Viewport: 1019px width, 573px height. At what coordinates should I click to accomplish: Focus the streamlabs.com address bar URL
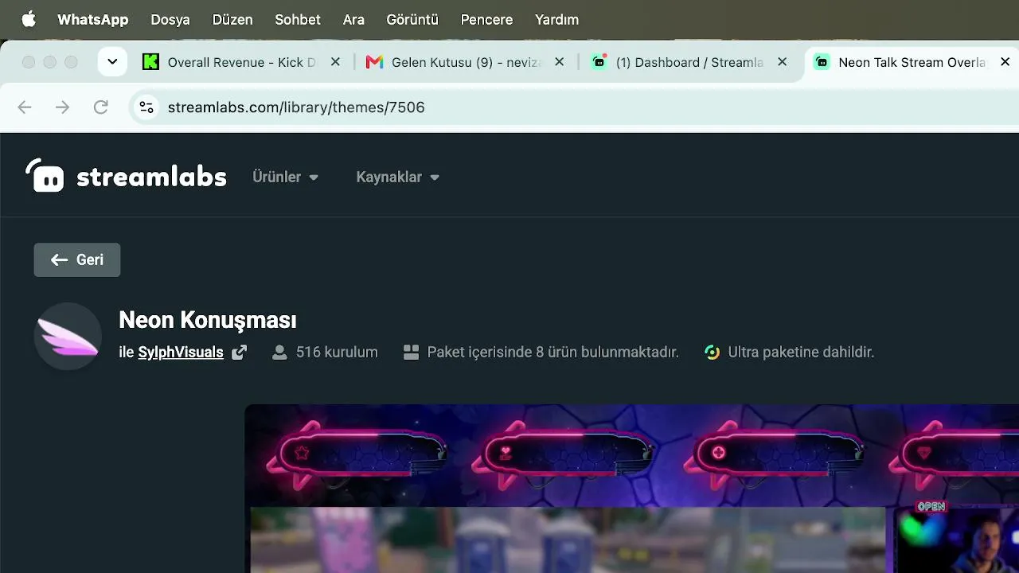point(296,107)
